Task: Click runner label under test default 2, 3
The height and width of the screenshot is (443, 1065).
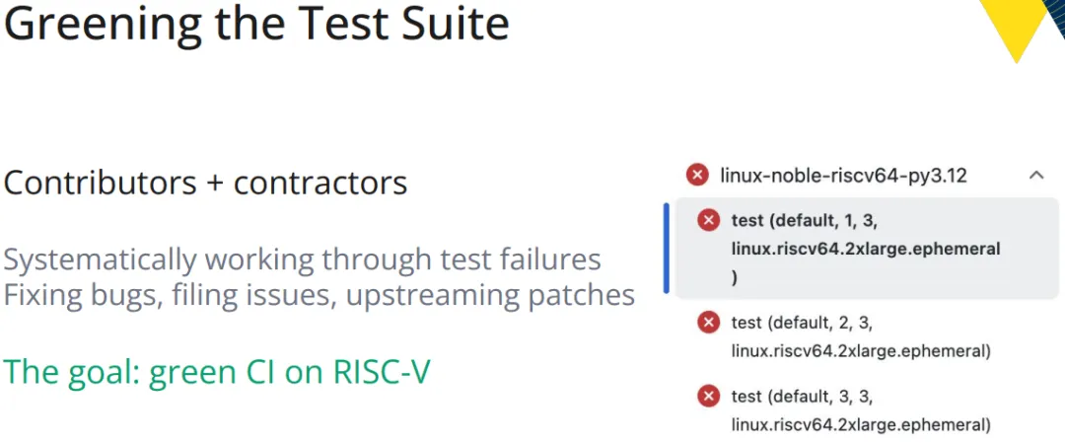Action: (861, 351)
